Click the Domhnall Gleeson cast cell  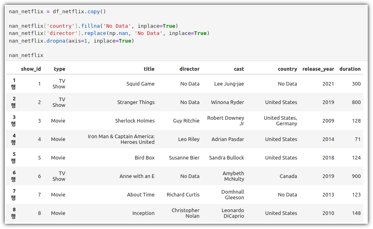click(233, 195)
